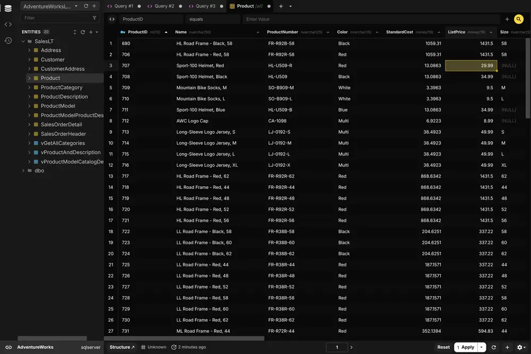Screen dimensions: 531x354
Task: Click the Apply changes button
Action: 466,347
